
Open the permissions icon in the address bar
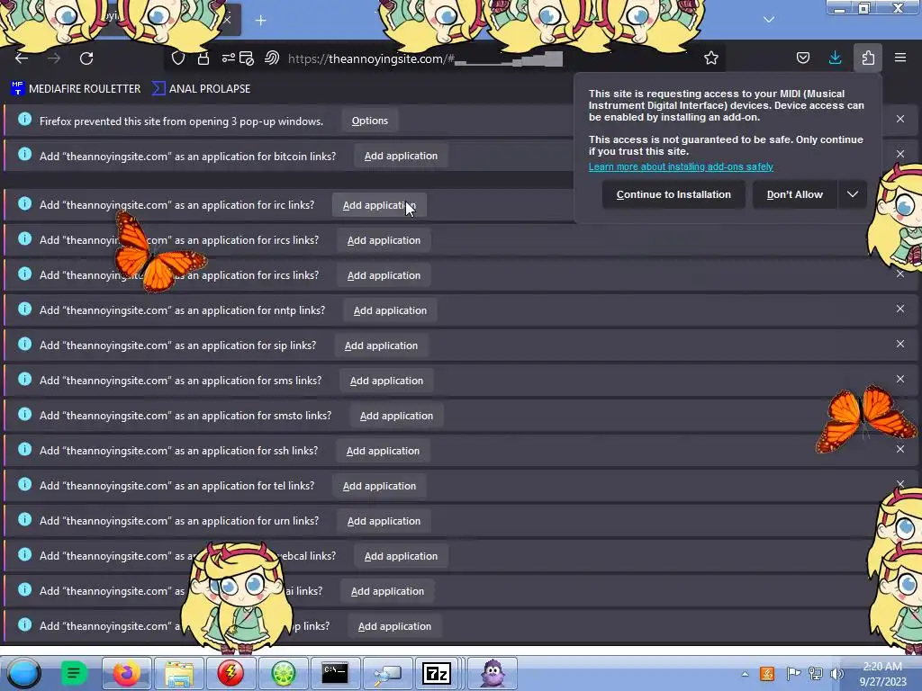229,58
